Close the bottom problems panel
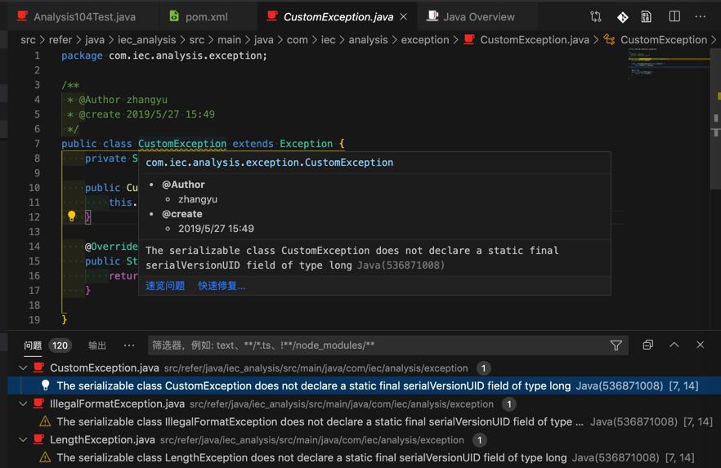 [701, 345]
